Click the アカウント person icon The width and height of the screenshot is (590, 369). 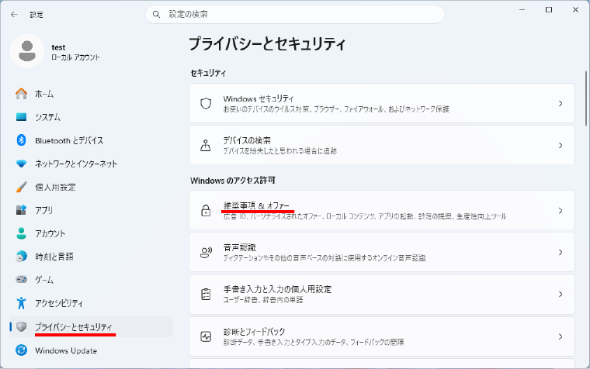point(22,233)
